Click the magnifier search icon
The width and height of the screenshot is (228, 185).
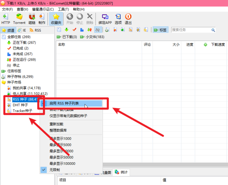(x=213, y=30)
